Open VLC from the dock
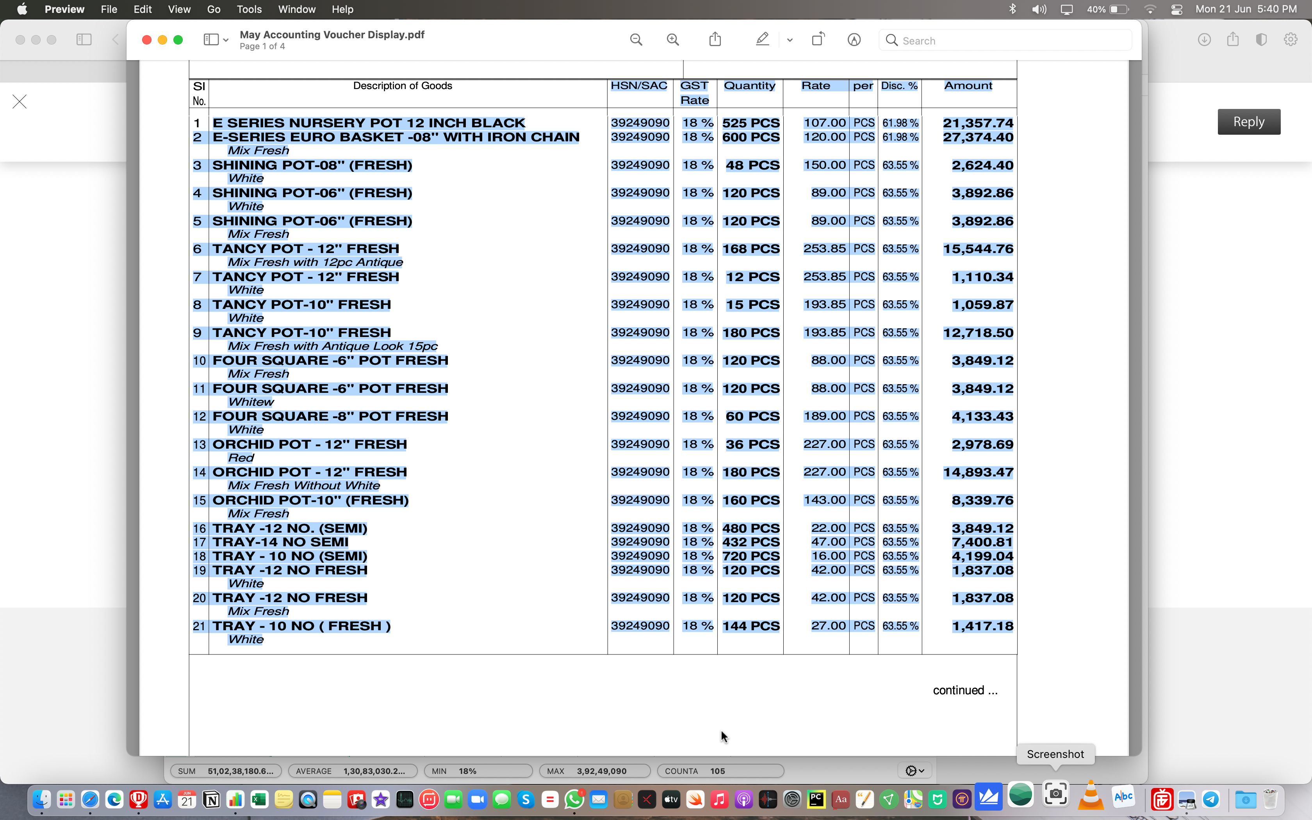 (1090, 796)
